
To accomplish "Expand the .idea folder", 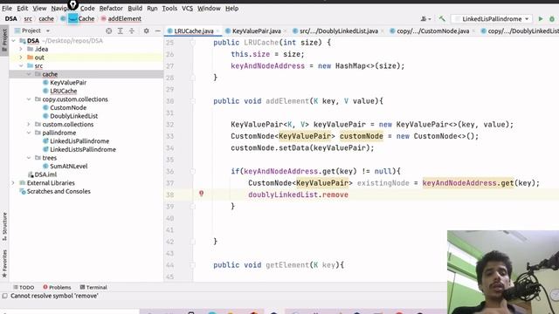I will (x=21, y=49).
